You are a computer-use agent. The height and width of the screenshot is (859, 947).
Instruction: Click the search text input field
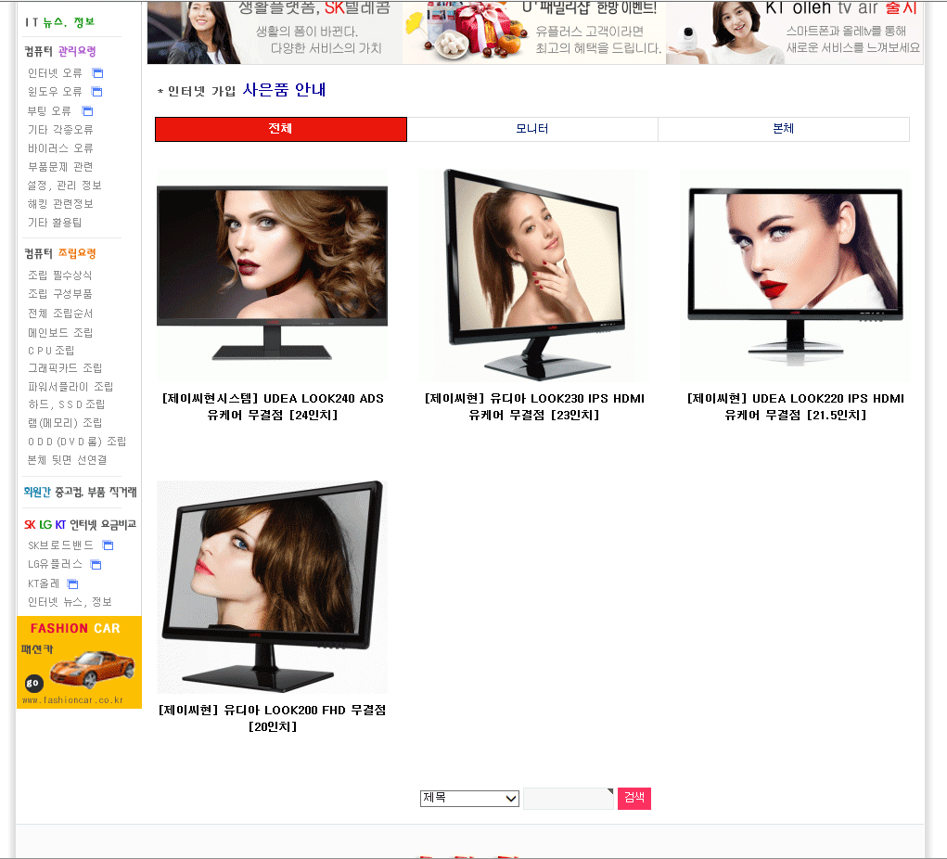click(x=568, y=799)
